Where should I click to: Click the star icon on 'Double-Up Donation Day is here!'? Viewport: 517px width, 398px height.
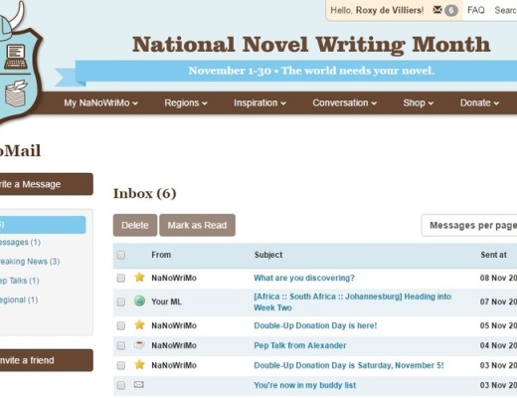[139, 324]
